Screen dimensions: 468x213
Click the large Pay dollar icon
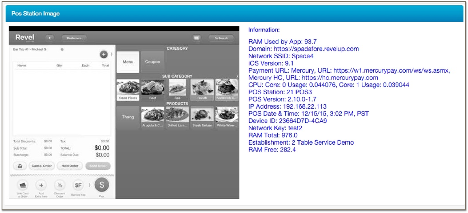click(102, 185)
